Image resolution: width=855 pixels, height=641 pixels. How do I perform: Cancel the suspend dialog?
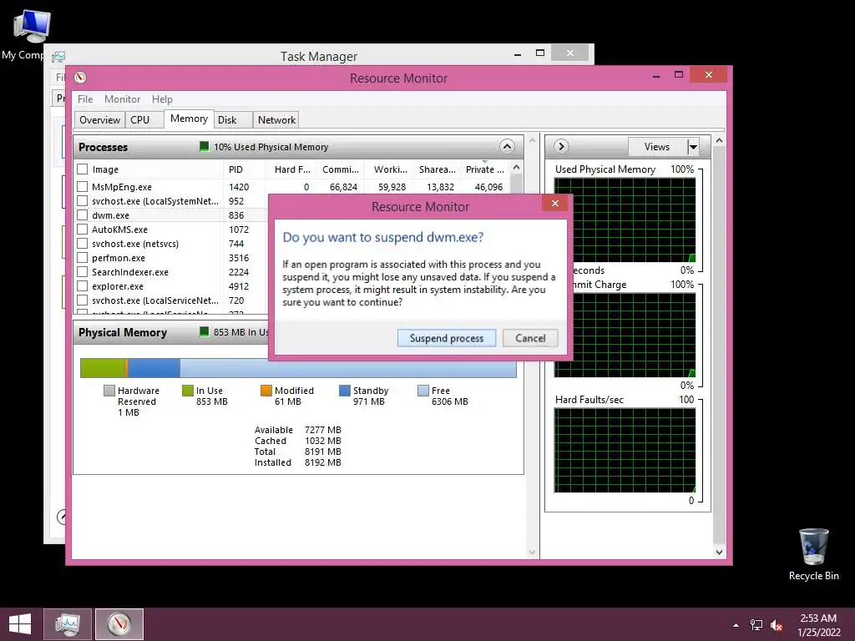tap(530, 338)
